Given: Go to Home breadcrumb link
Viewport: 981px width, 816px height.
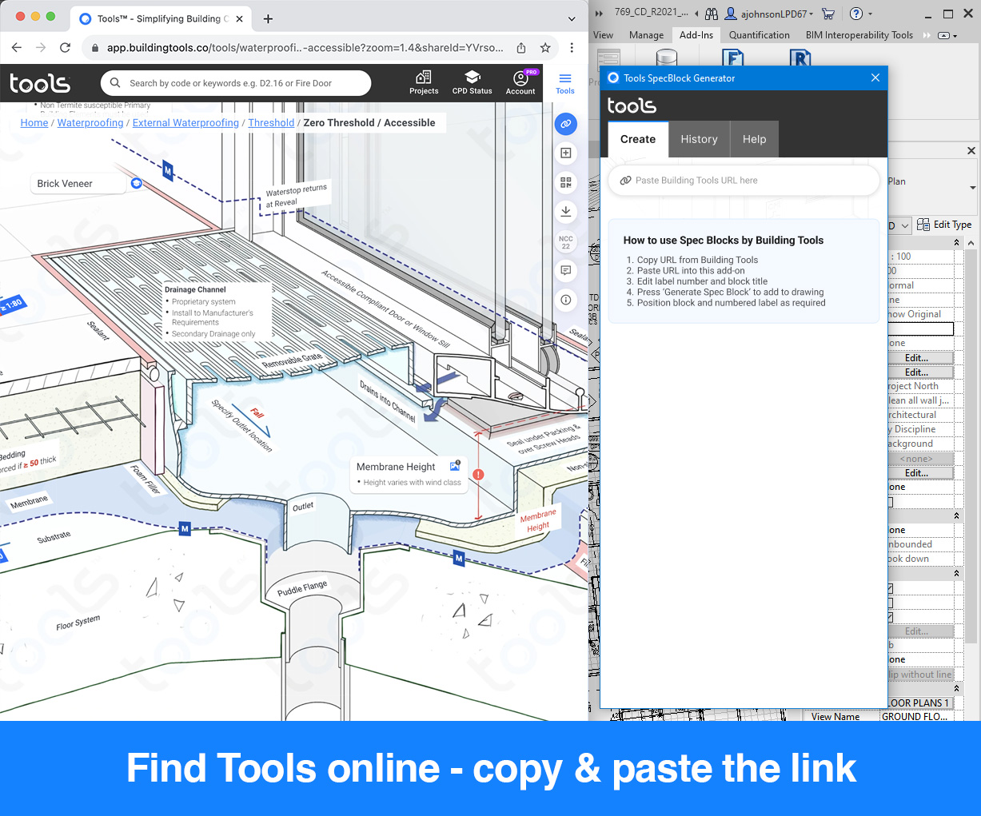Looking at the screenshot, I should 34,123.
